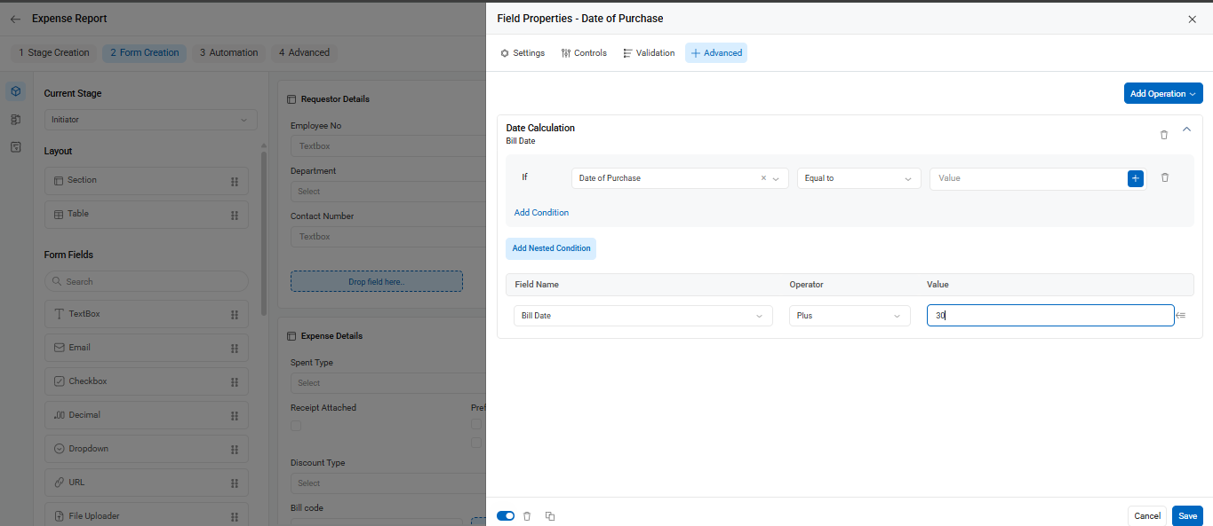
Task: Expand the Bill Date field dropdown
Action: point(643,316)
